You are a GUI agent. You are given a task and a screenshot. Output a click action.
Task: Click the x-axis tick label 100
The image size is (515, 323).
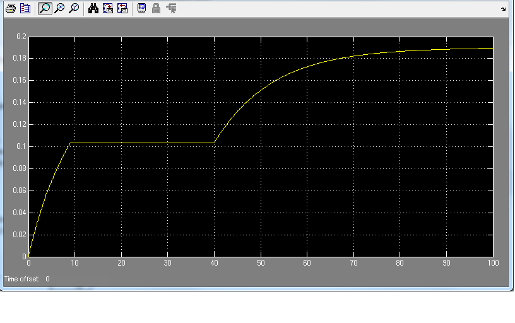pyautogui.click(x=492, y=263)
